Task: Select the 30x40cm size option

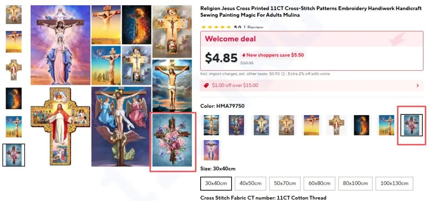Action: point(216,184)
